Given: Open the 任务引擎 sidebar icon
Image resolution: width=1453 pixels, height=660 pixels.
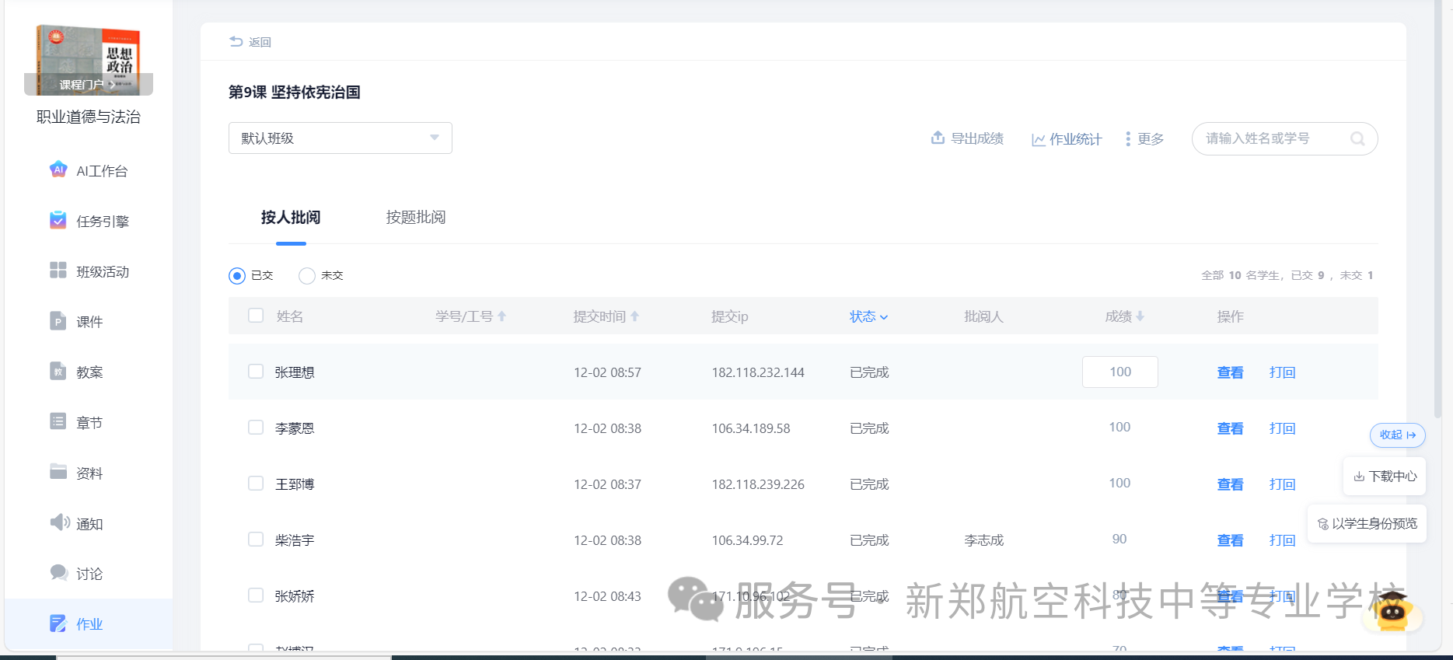Looking at the screenshot, I should coord(58,220).
